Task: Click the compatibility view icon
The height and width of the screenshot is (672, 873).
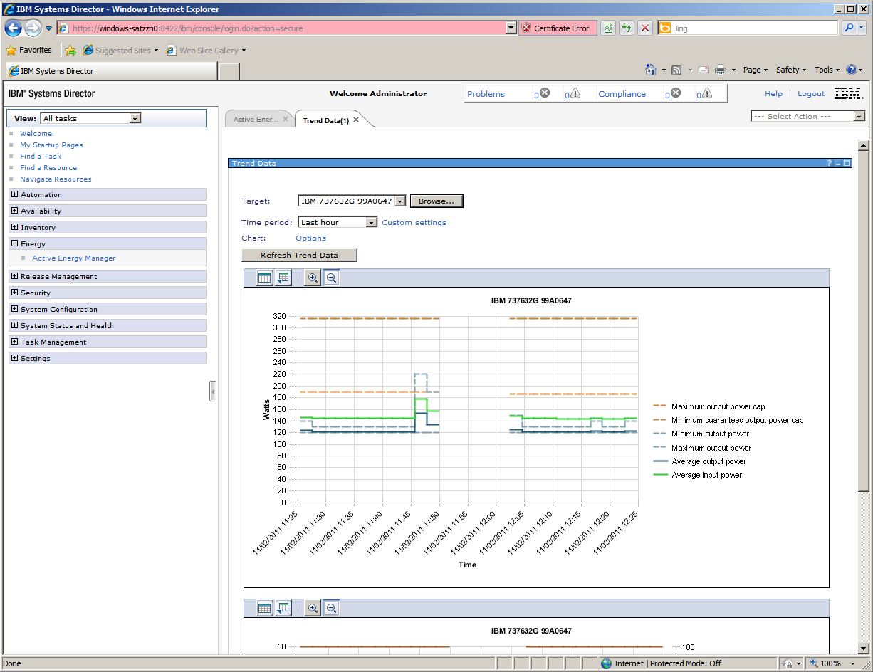Action: [x=608, y=28]
